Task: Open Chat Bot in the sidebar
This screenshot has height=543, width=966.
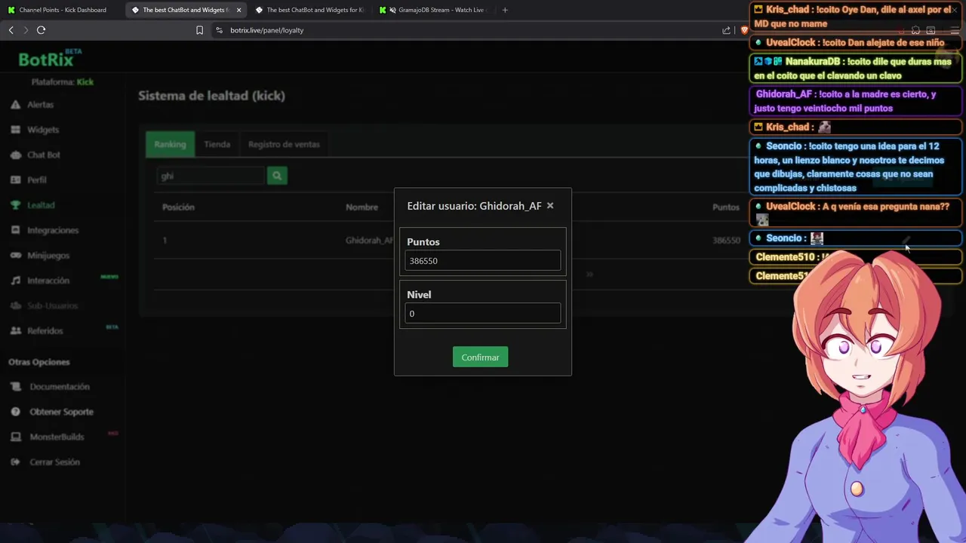Action: coord(44,155)
